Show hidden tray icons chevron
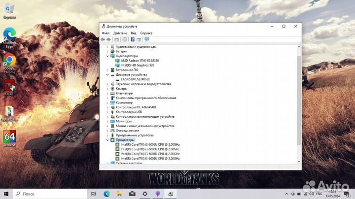The width and height of the screenshot is (355, 199). pyautogui.click(x=286, y=194)
